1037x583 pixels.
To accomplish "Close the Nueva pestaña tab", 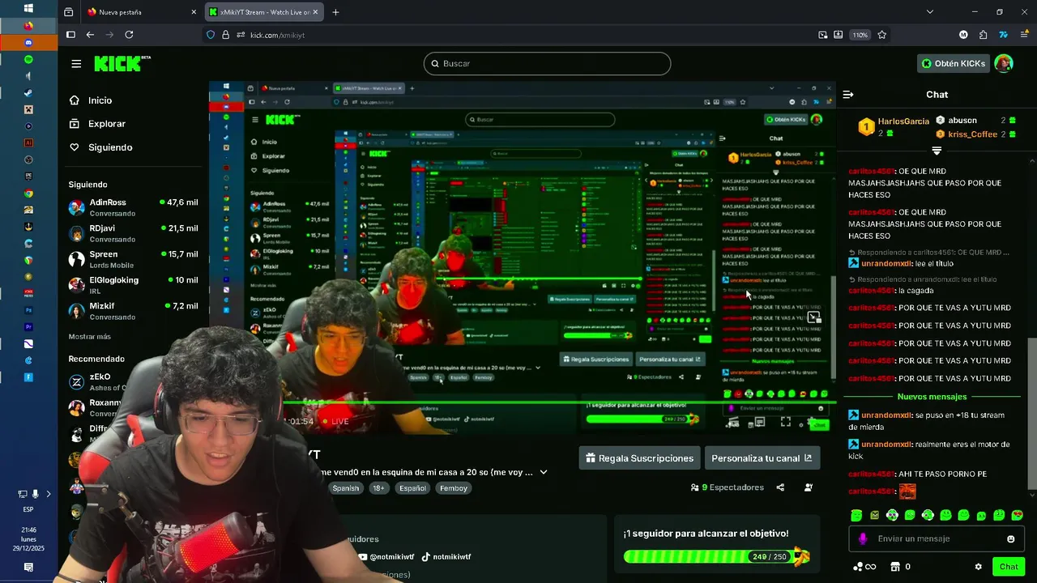I will [x=194, y=12].
